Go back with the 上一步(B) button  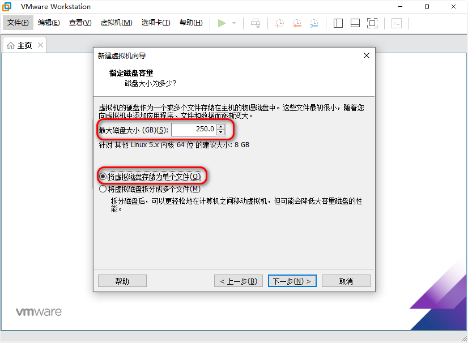click(238, 281)
